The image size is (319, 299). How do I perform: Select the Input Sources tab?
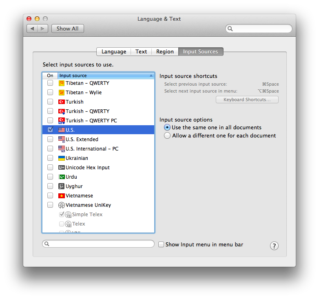(x=201, y=52)
